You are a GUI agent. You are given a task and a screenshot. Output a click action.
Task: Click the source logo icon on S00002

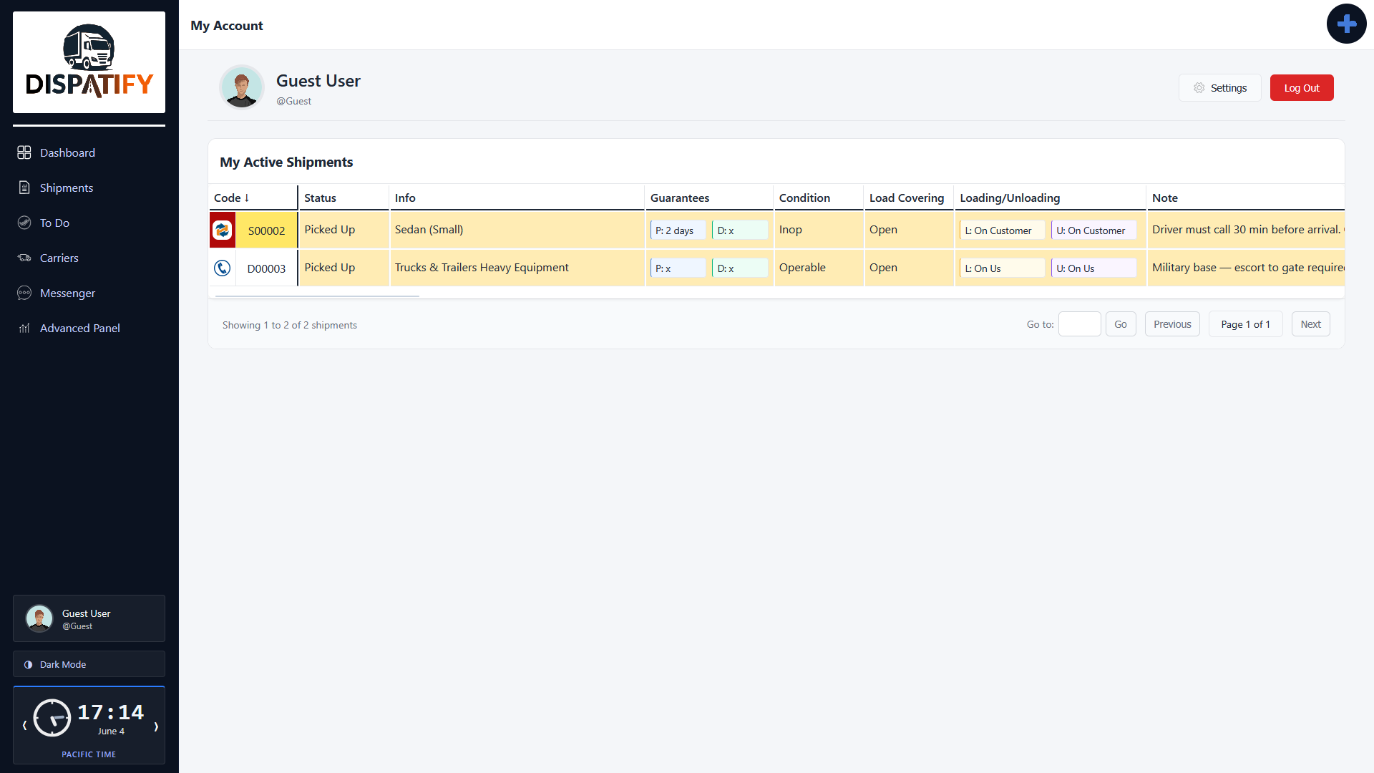pos(223,230)
